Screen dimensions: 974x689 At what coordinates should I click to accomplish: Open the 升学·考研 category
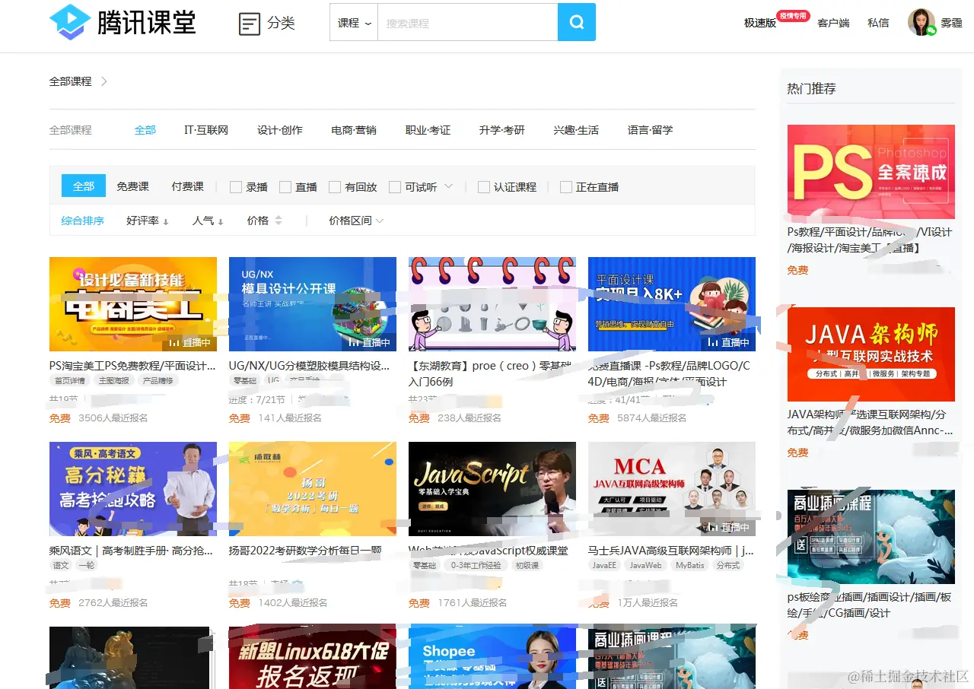(x=502, y=130)
